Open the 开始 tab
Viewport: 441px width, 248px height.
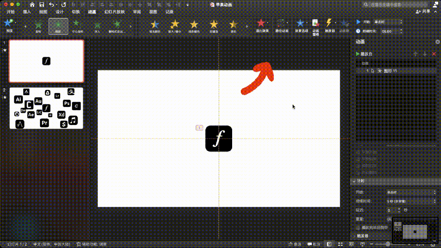click(11, 12)
